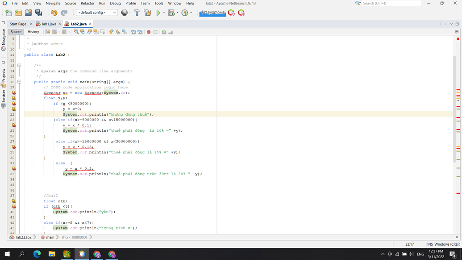Switch to the lab1.java tab

click(x=48, y=24)
